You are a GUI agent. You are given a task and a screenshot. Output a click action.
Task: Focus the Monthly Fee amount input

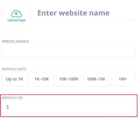(69, 107)
